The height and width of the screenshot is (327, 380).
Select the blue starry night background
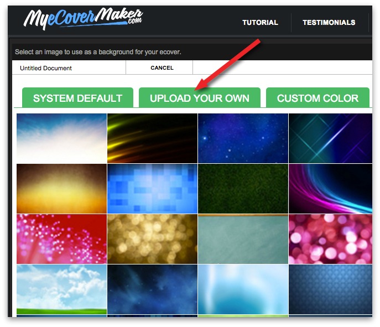coord(243,138)
